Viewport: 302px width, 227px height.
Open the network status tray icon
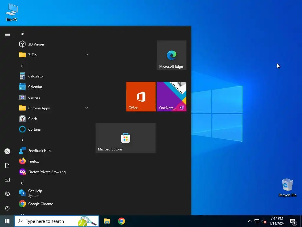(257, 221)
